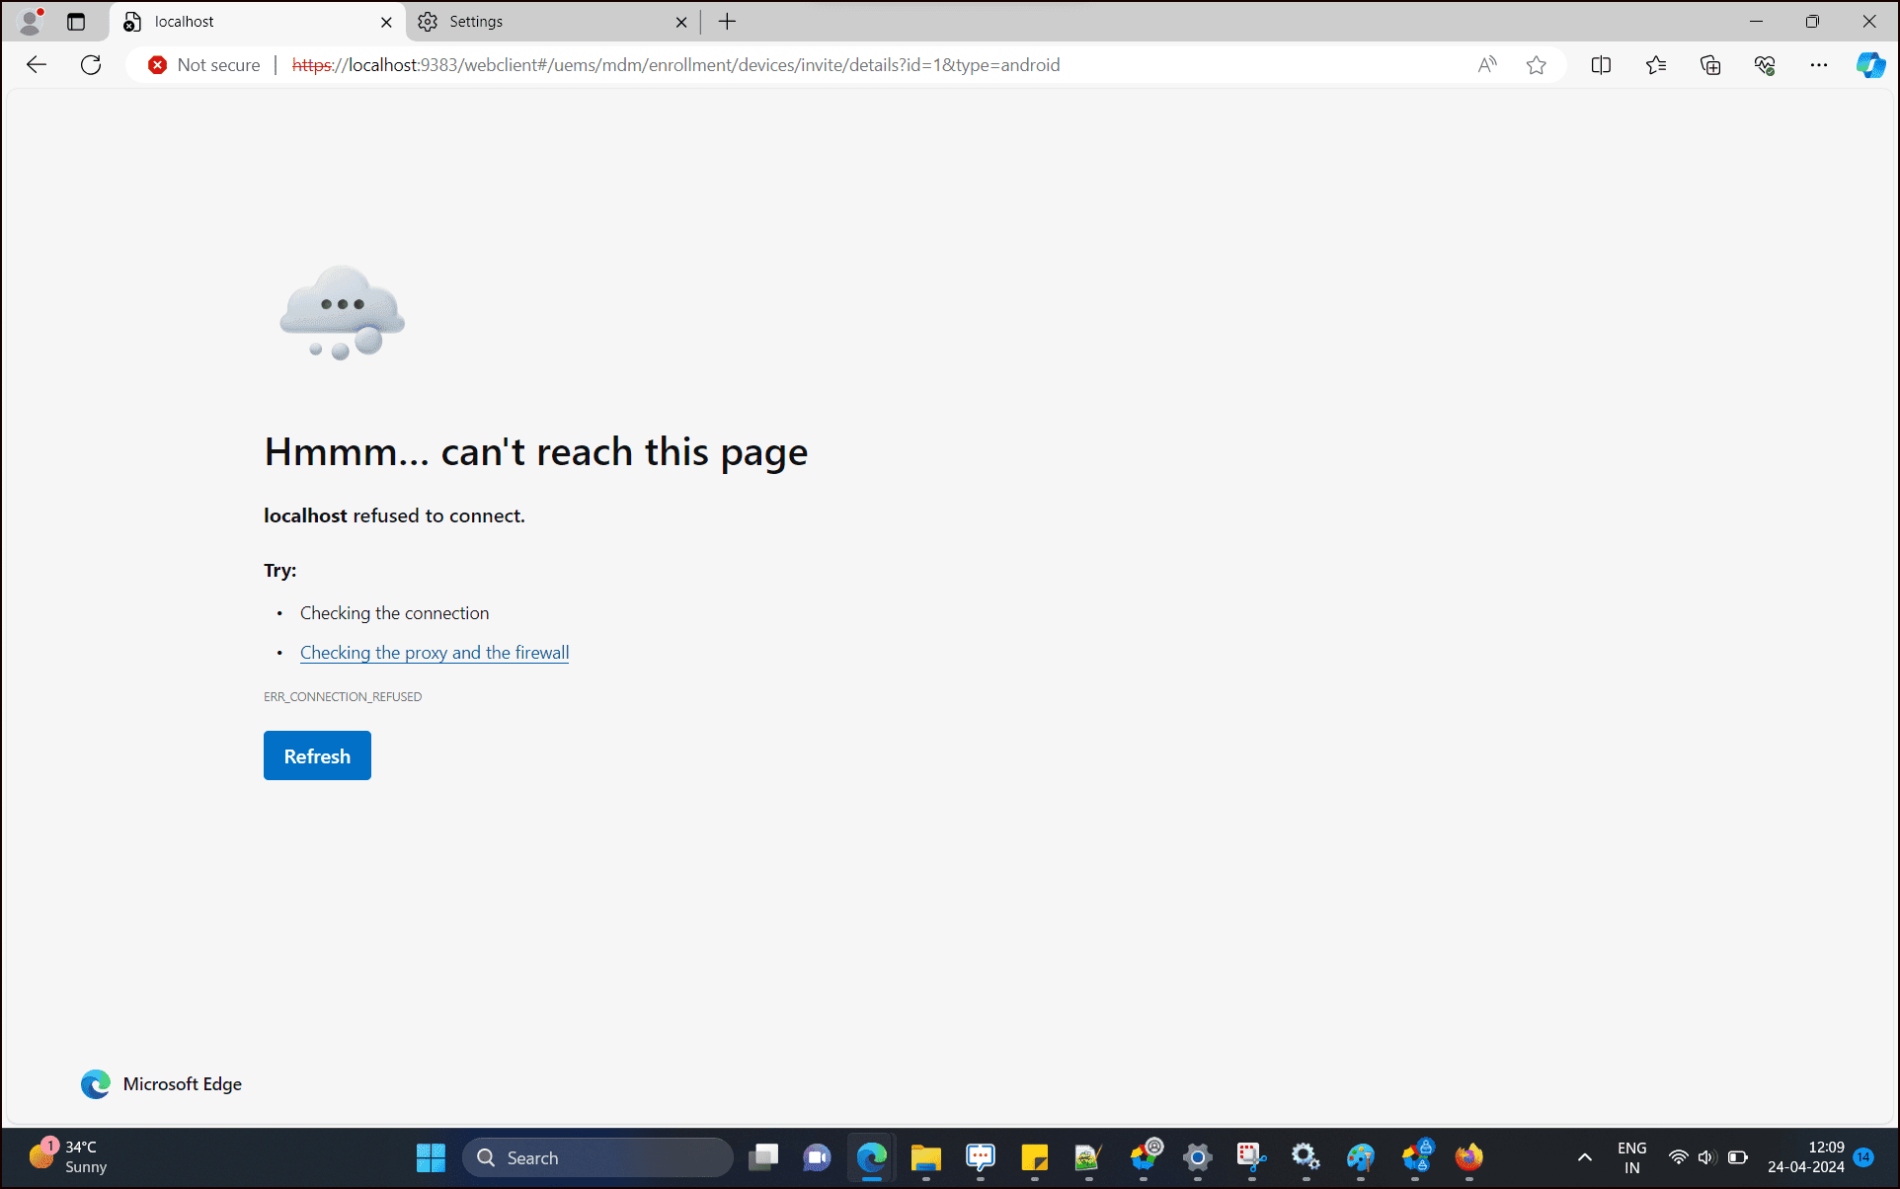Click the Windows Start button
The image size is (1900, 1189).
coord(431,1157)
